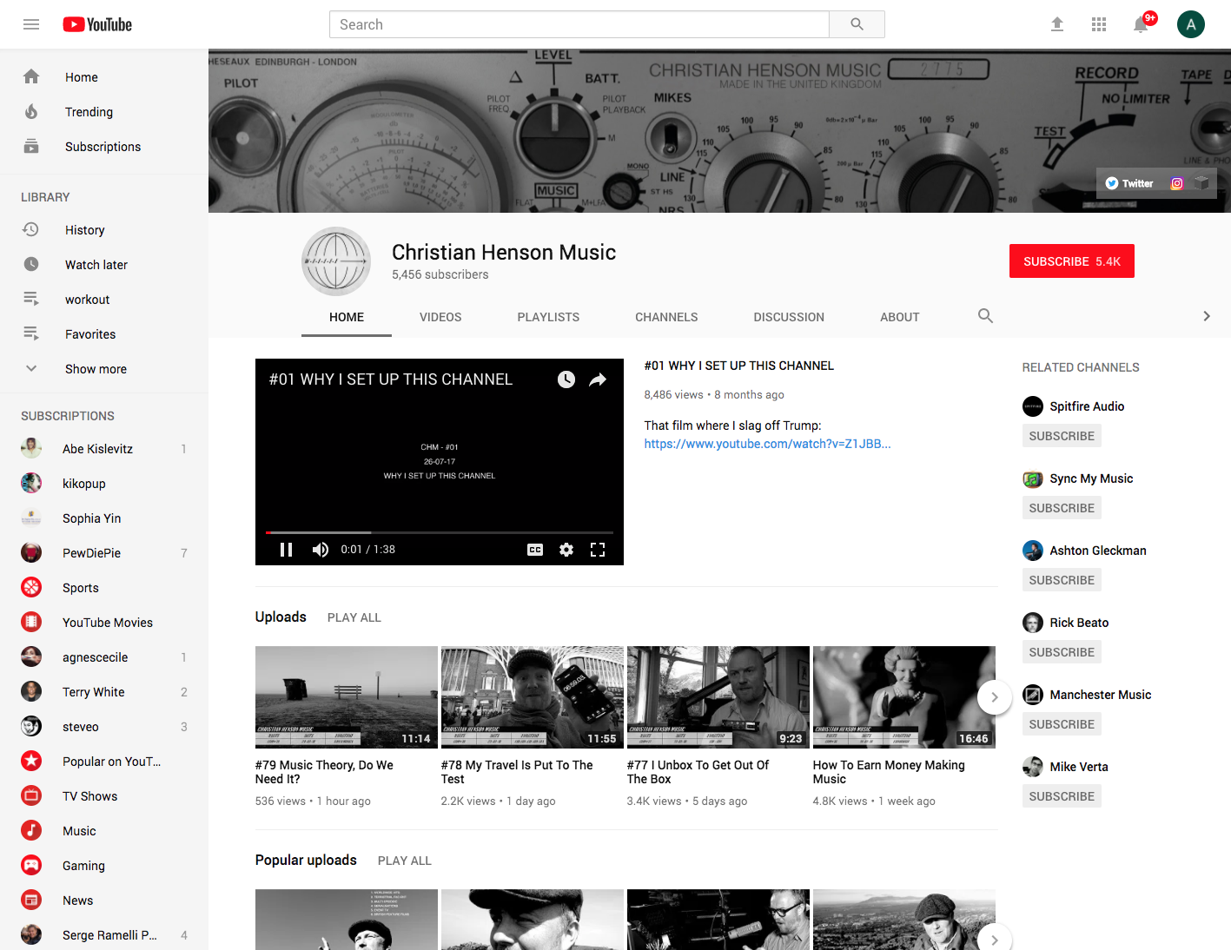Expand Show more in the library
The image size is (1231, 950).
104,369
